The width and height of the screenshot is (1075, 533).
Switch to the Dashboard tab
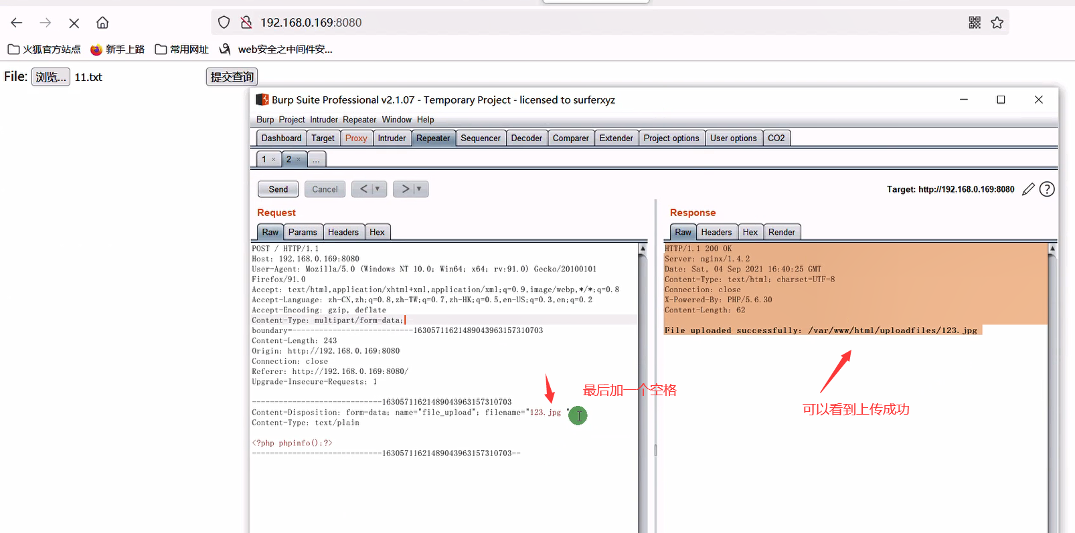281,138
